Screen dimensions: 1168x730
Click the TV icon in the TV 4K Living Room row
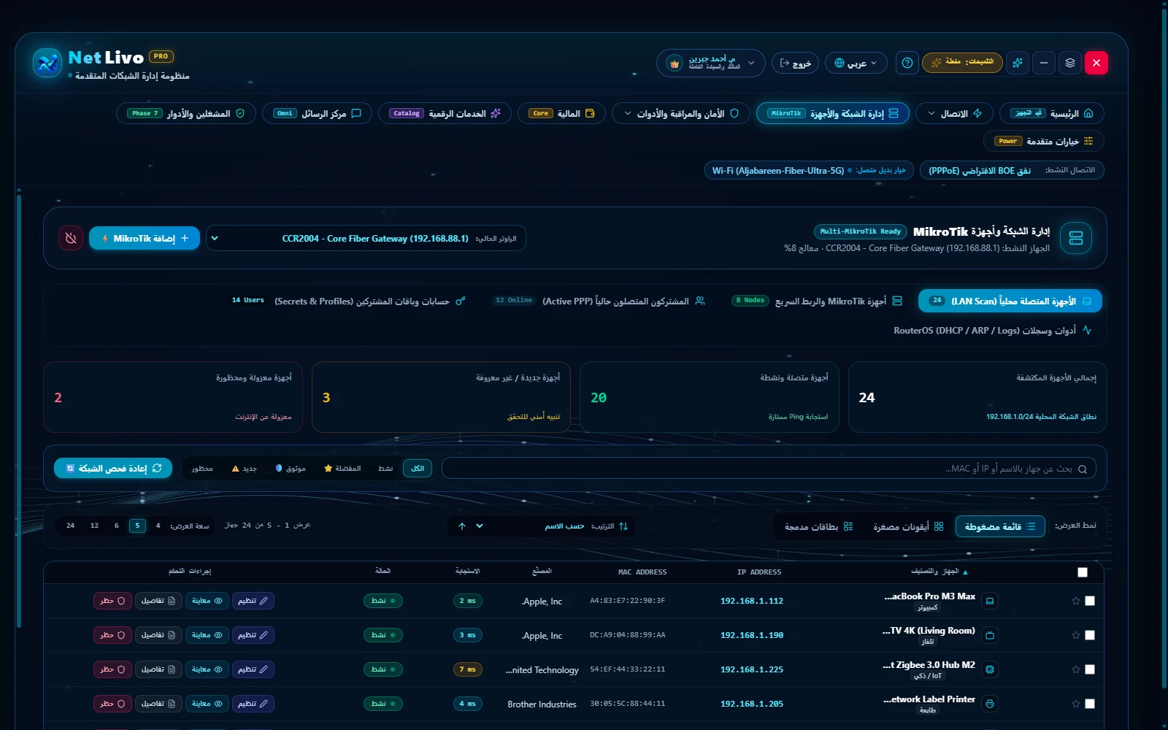click(990, 635)
